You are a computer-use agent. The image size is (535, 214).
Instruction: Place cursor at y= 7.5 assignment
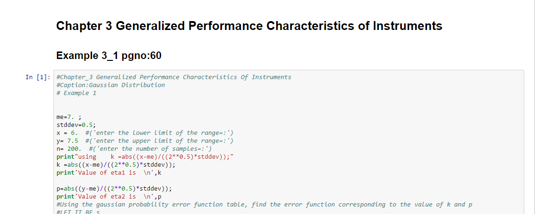(x=67, y=141)
